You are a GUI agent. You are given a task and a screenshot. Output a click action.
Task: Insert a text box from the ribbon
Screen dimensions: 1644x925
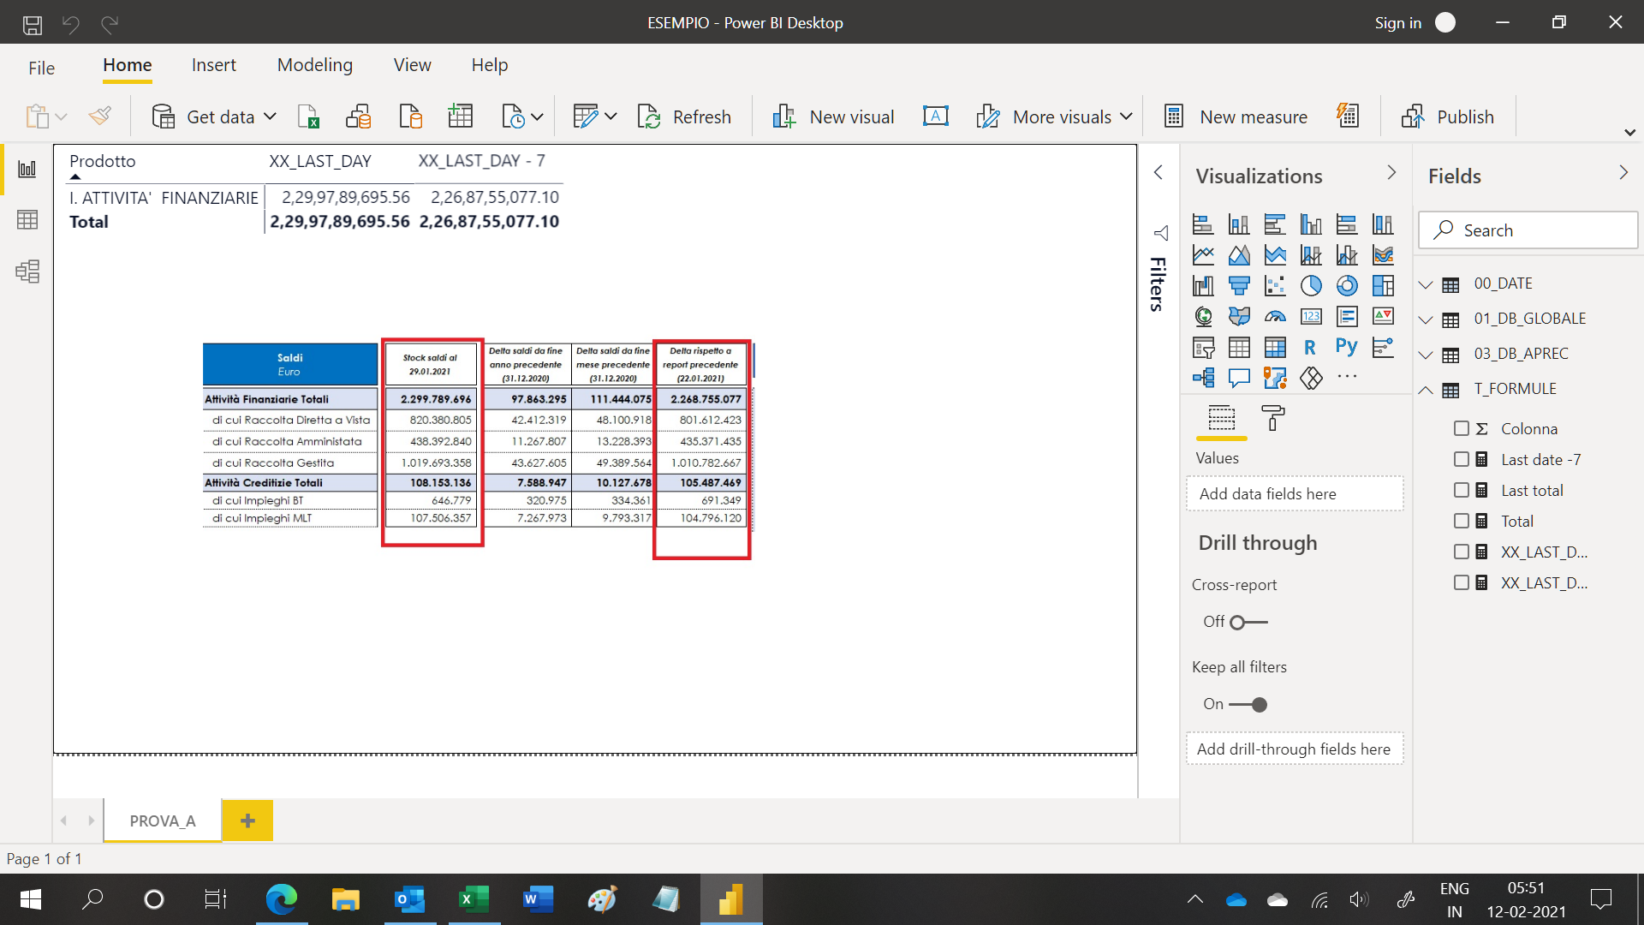pyautogui.click(x=935, y=116)
